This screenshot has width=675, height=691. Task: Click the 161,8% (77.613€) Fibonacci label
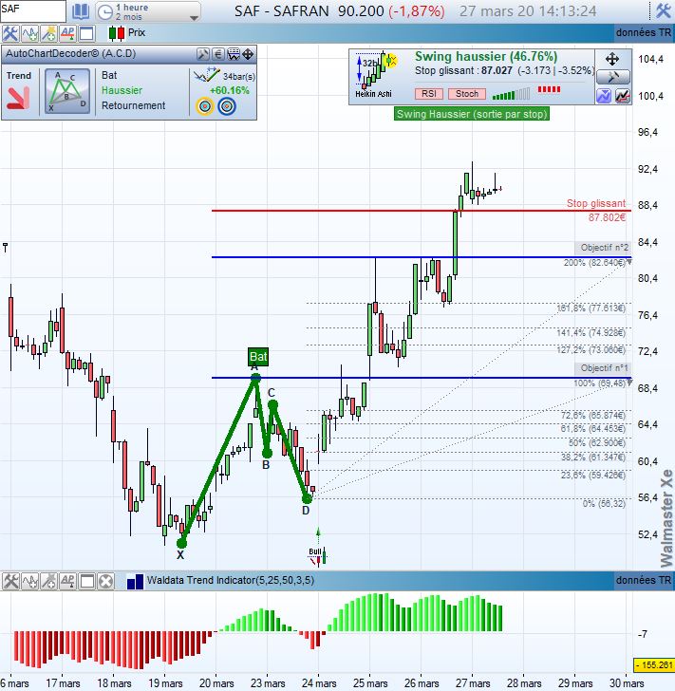coord(591,308)
